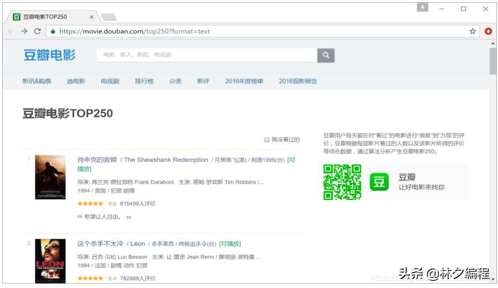Click the green secure padlock icon

[53, 31]
